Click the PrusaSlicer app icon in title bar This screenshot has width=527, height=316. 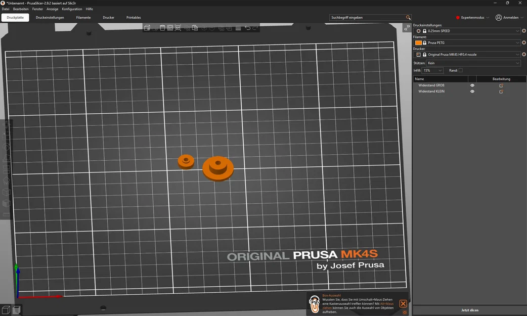tap(3, 3)
